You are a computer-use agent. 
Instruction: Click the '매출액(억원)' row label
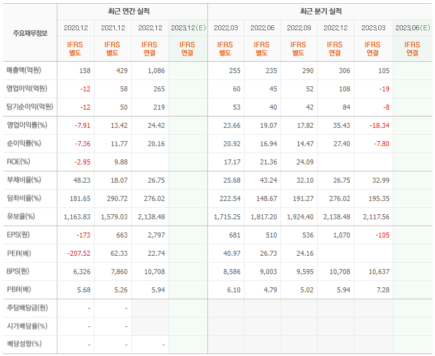click(x=24, y=71)
